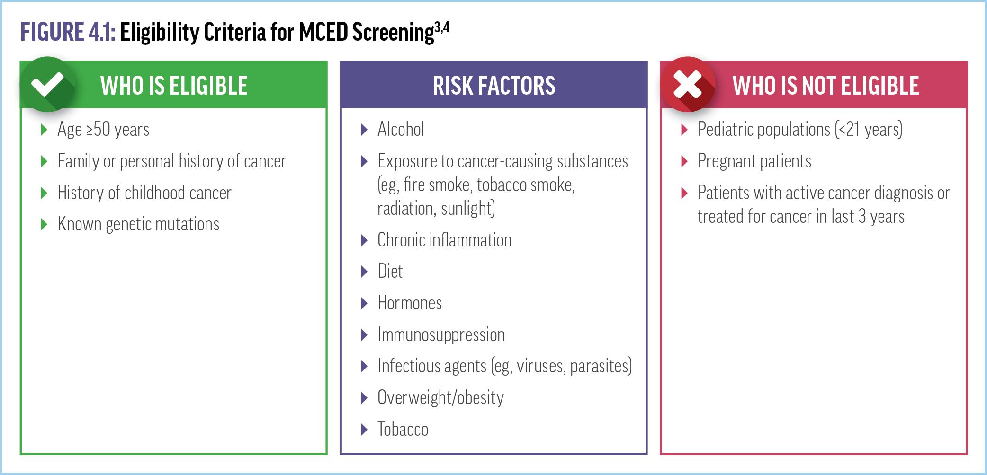Select the WHO IS ELIGIBLE header
Screen dimensions: 987x475
click(x=174, y=86)
